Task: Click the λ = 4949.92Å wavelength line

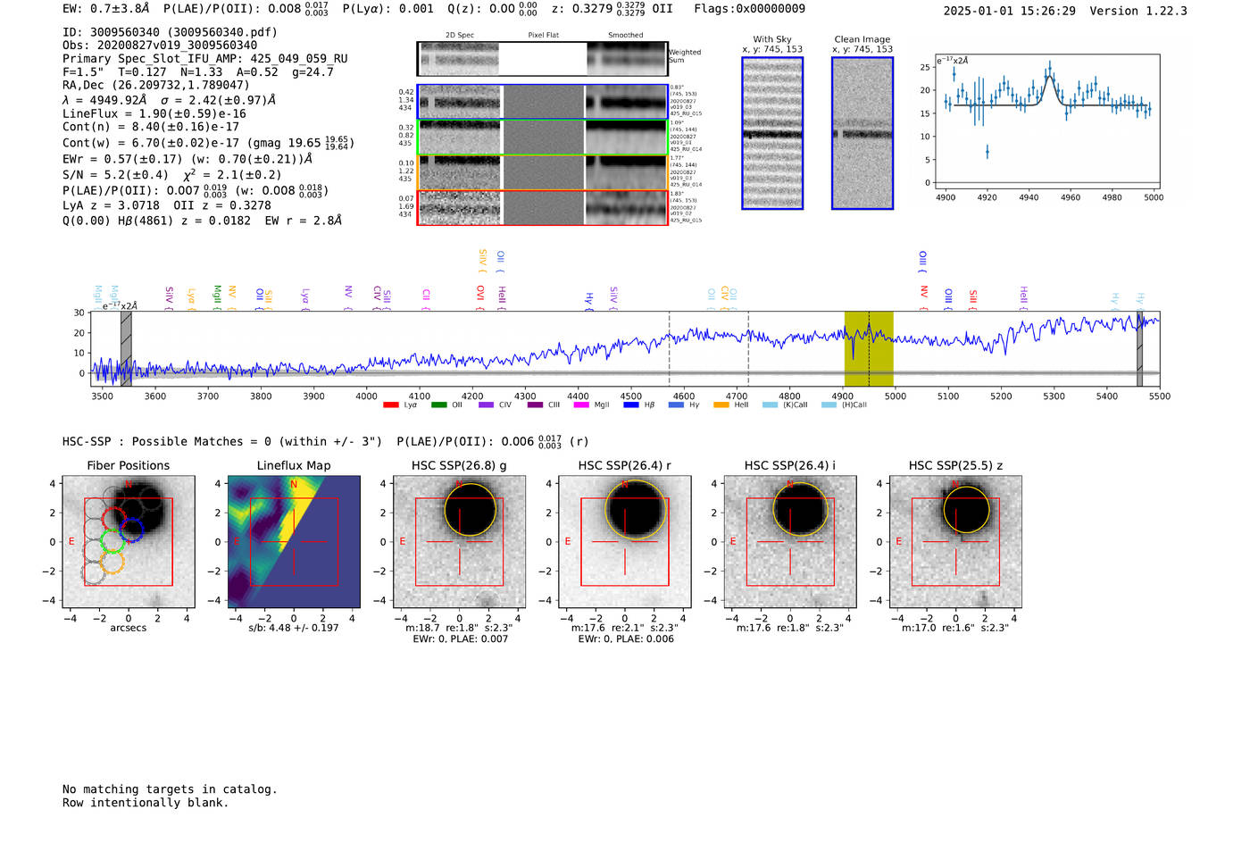Action: (170, 100)
